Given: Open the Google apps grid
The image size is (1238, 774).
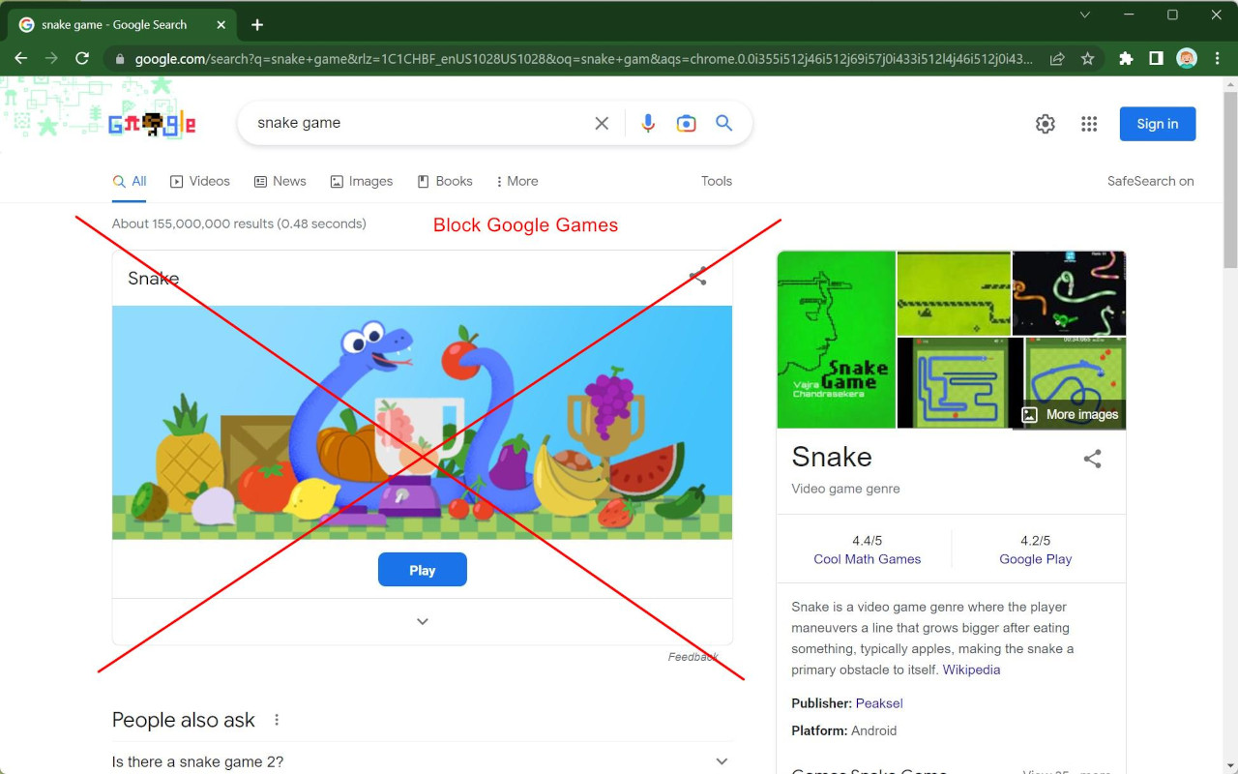Looking at the screenshot, I should coord(1089,124).
